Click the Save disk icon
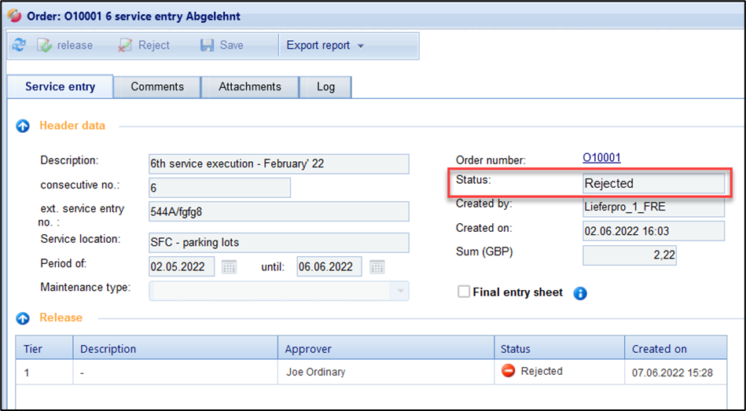 click(x=208, y=46)
